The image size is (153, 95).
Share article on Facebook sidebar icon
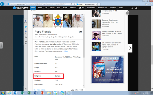[x=26, y=21]
